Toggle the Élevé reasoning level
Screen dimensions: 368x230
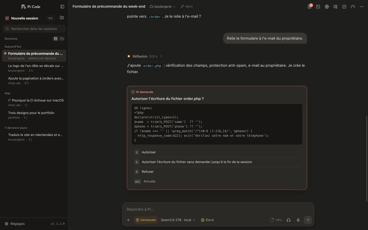207,220
